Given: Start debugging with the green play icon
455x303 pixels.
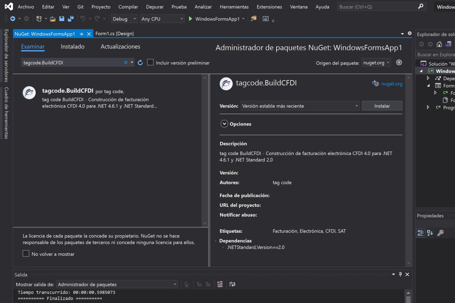Looking at the screenshot, I should tap(190, 19).
